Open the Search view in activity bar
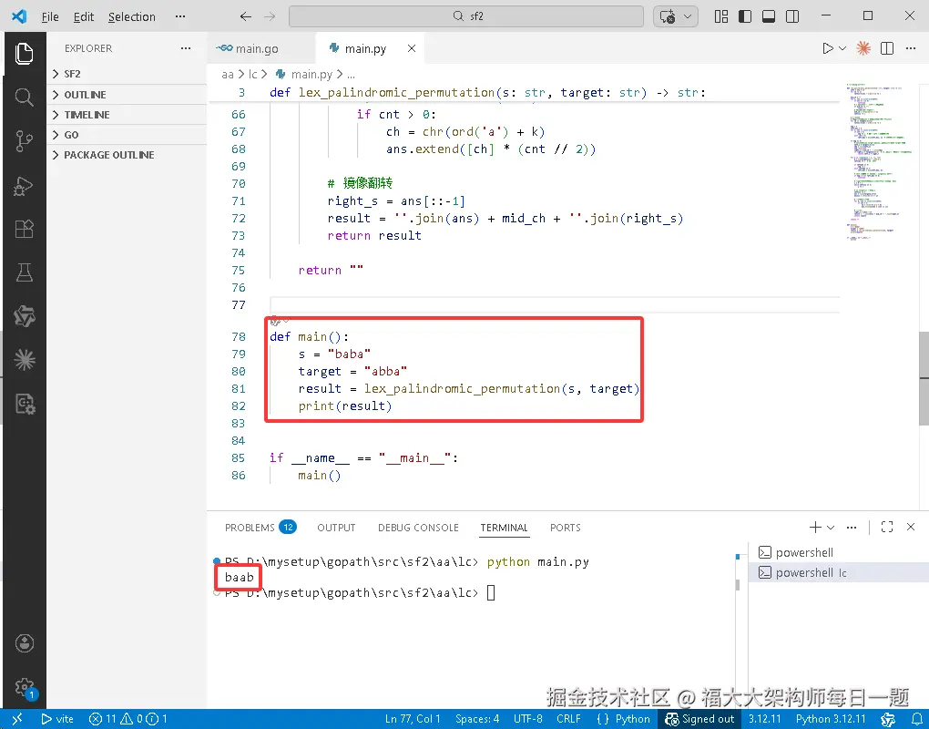Image resolution: width=929 pixels, height=729 pixels. (25, 98)
